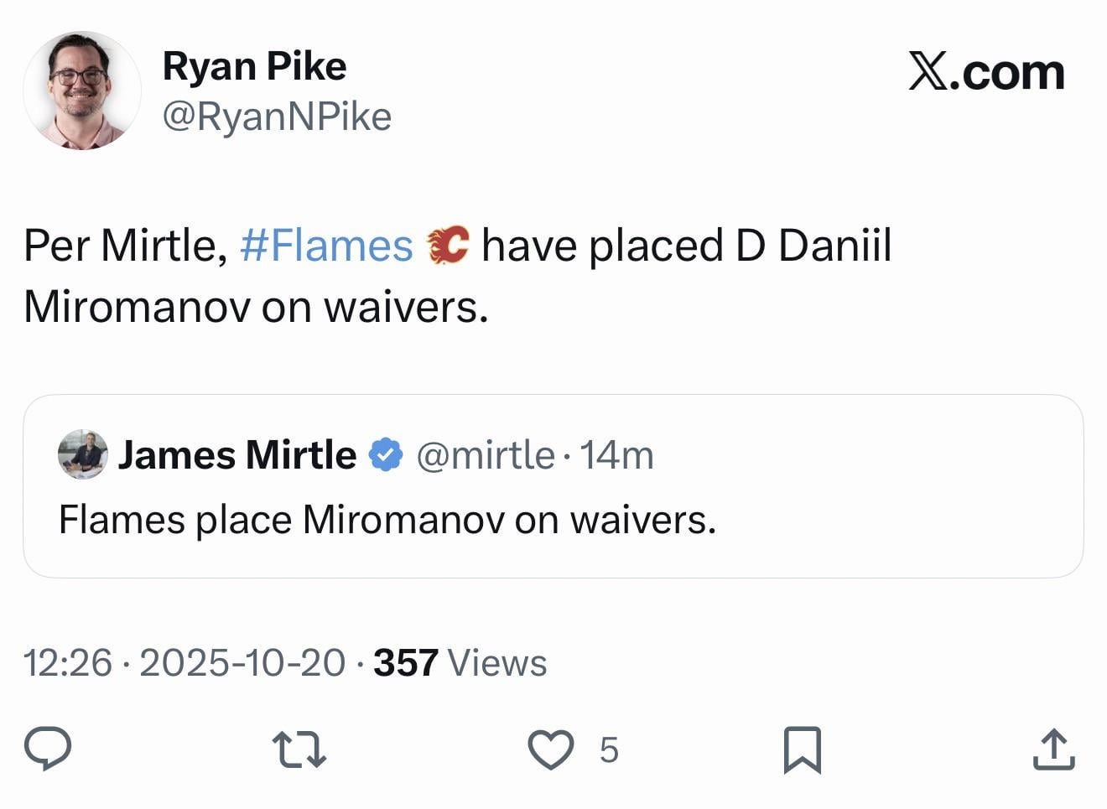The width and height of the screenshot is (1107, 809).
Task: Toggle the bookmark state
Action: click(x=803, y=749)
